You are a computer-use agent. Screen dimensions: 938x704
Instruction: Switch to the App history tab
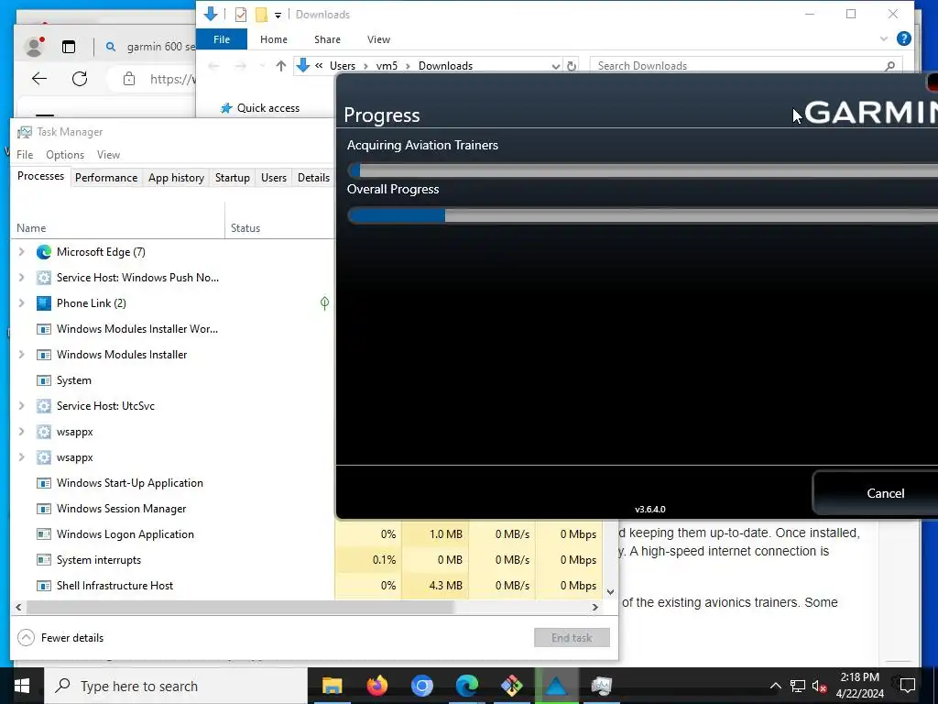pos(176,178)
